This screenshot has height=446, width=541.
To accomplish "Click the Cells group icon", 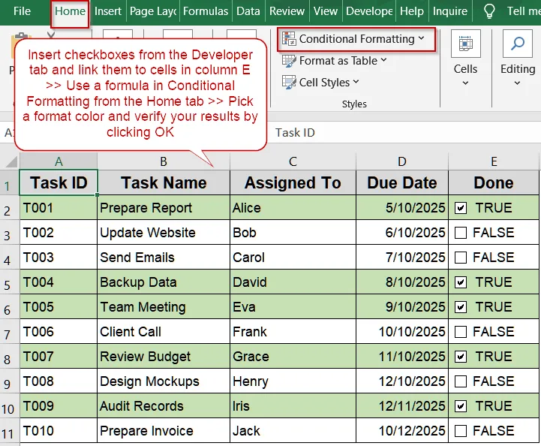I will [x=465, y=44].
